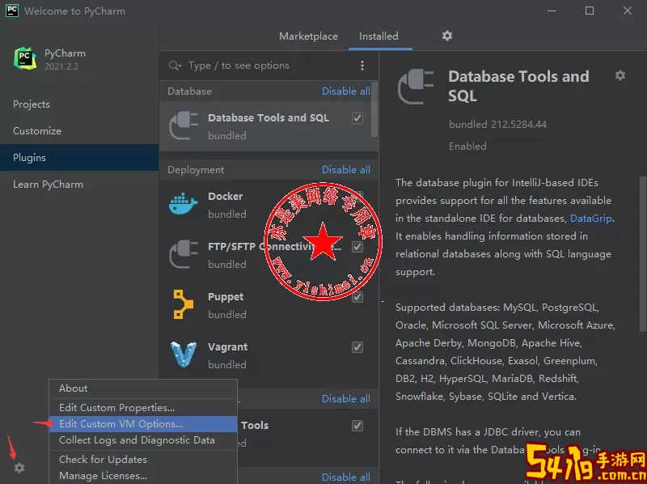The image size is (647, 484).
Task: Select the Puppet plugin name
Action: [x=226, y=297]
